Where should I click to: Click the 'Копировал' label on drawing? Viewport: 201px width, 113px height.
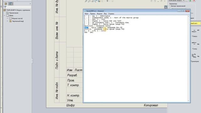coord(151,105)
